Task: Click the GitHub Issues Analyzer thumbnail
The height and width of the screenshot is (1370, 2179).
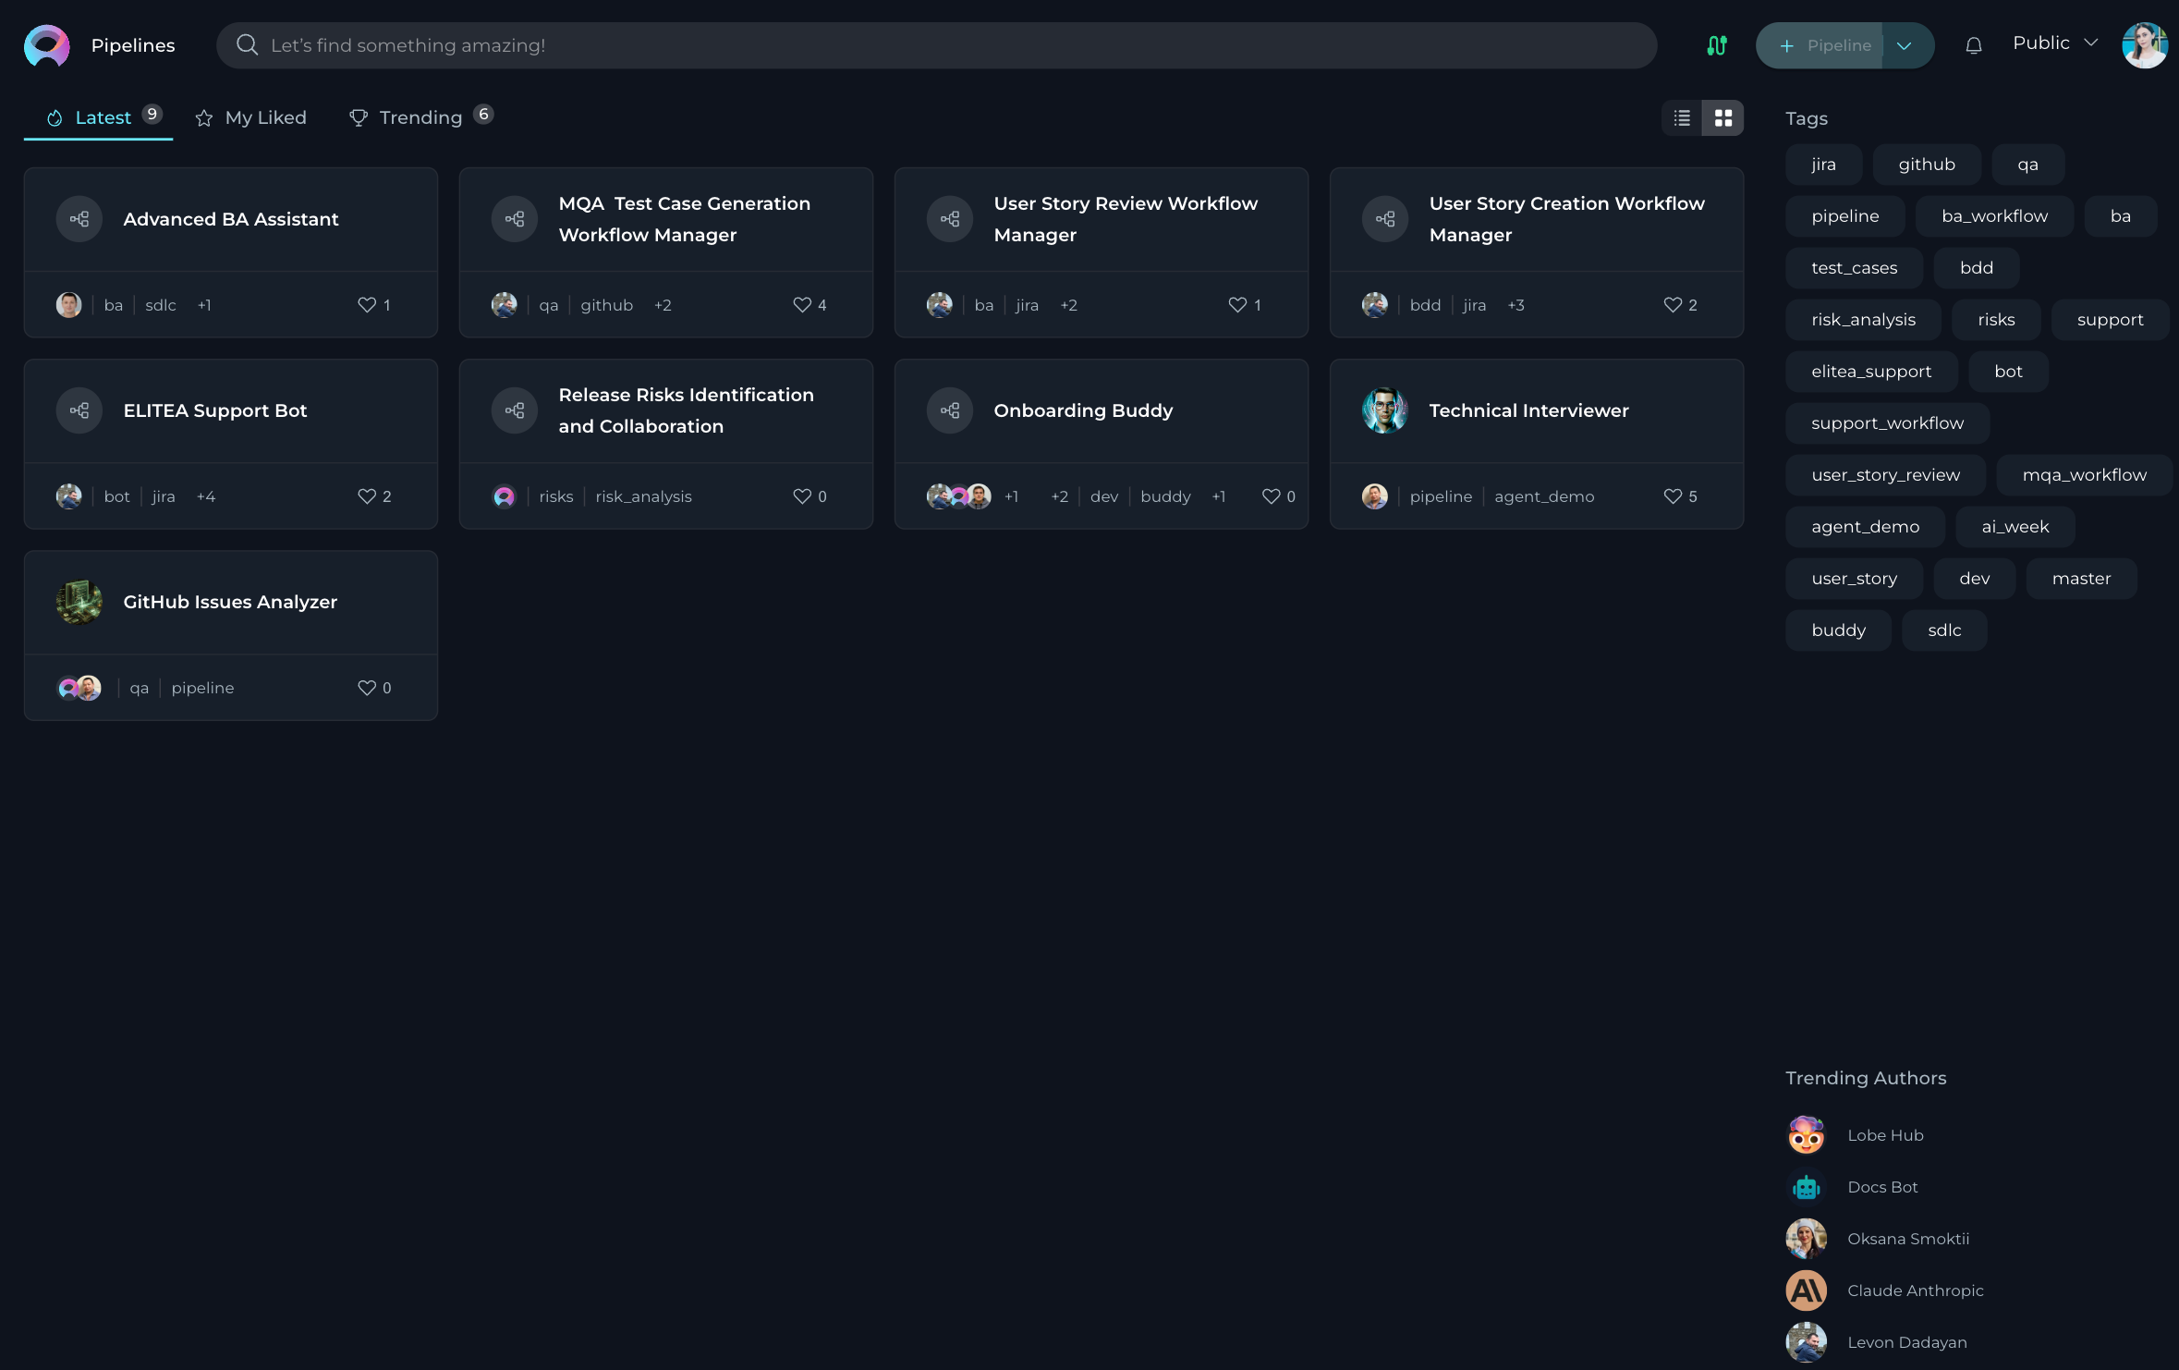Action: (x=79, y=602)
